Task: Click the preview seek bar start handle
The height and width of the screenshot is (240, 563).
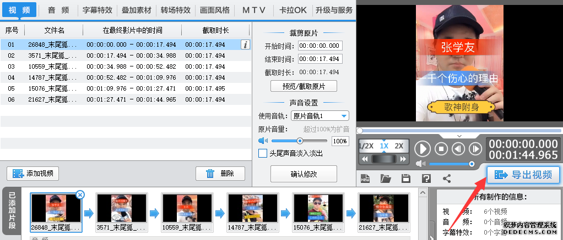Action: tap(359, 131)
